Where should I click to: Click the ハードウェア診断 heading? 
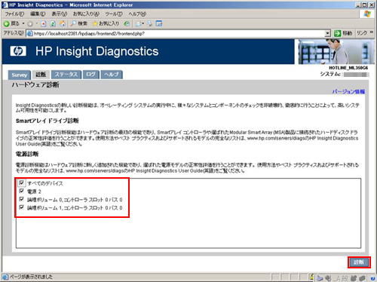pyautogui.click(x=35, y=84)
